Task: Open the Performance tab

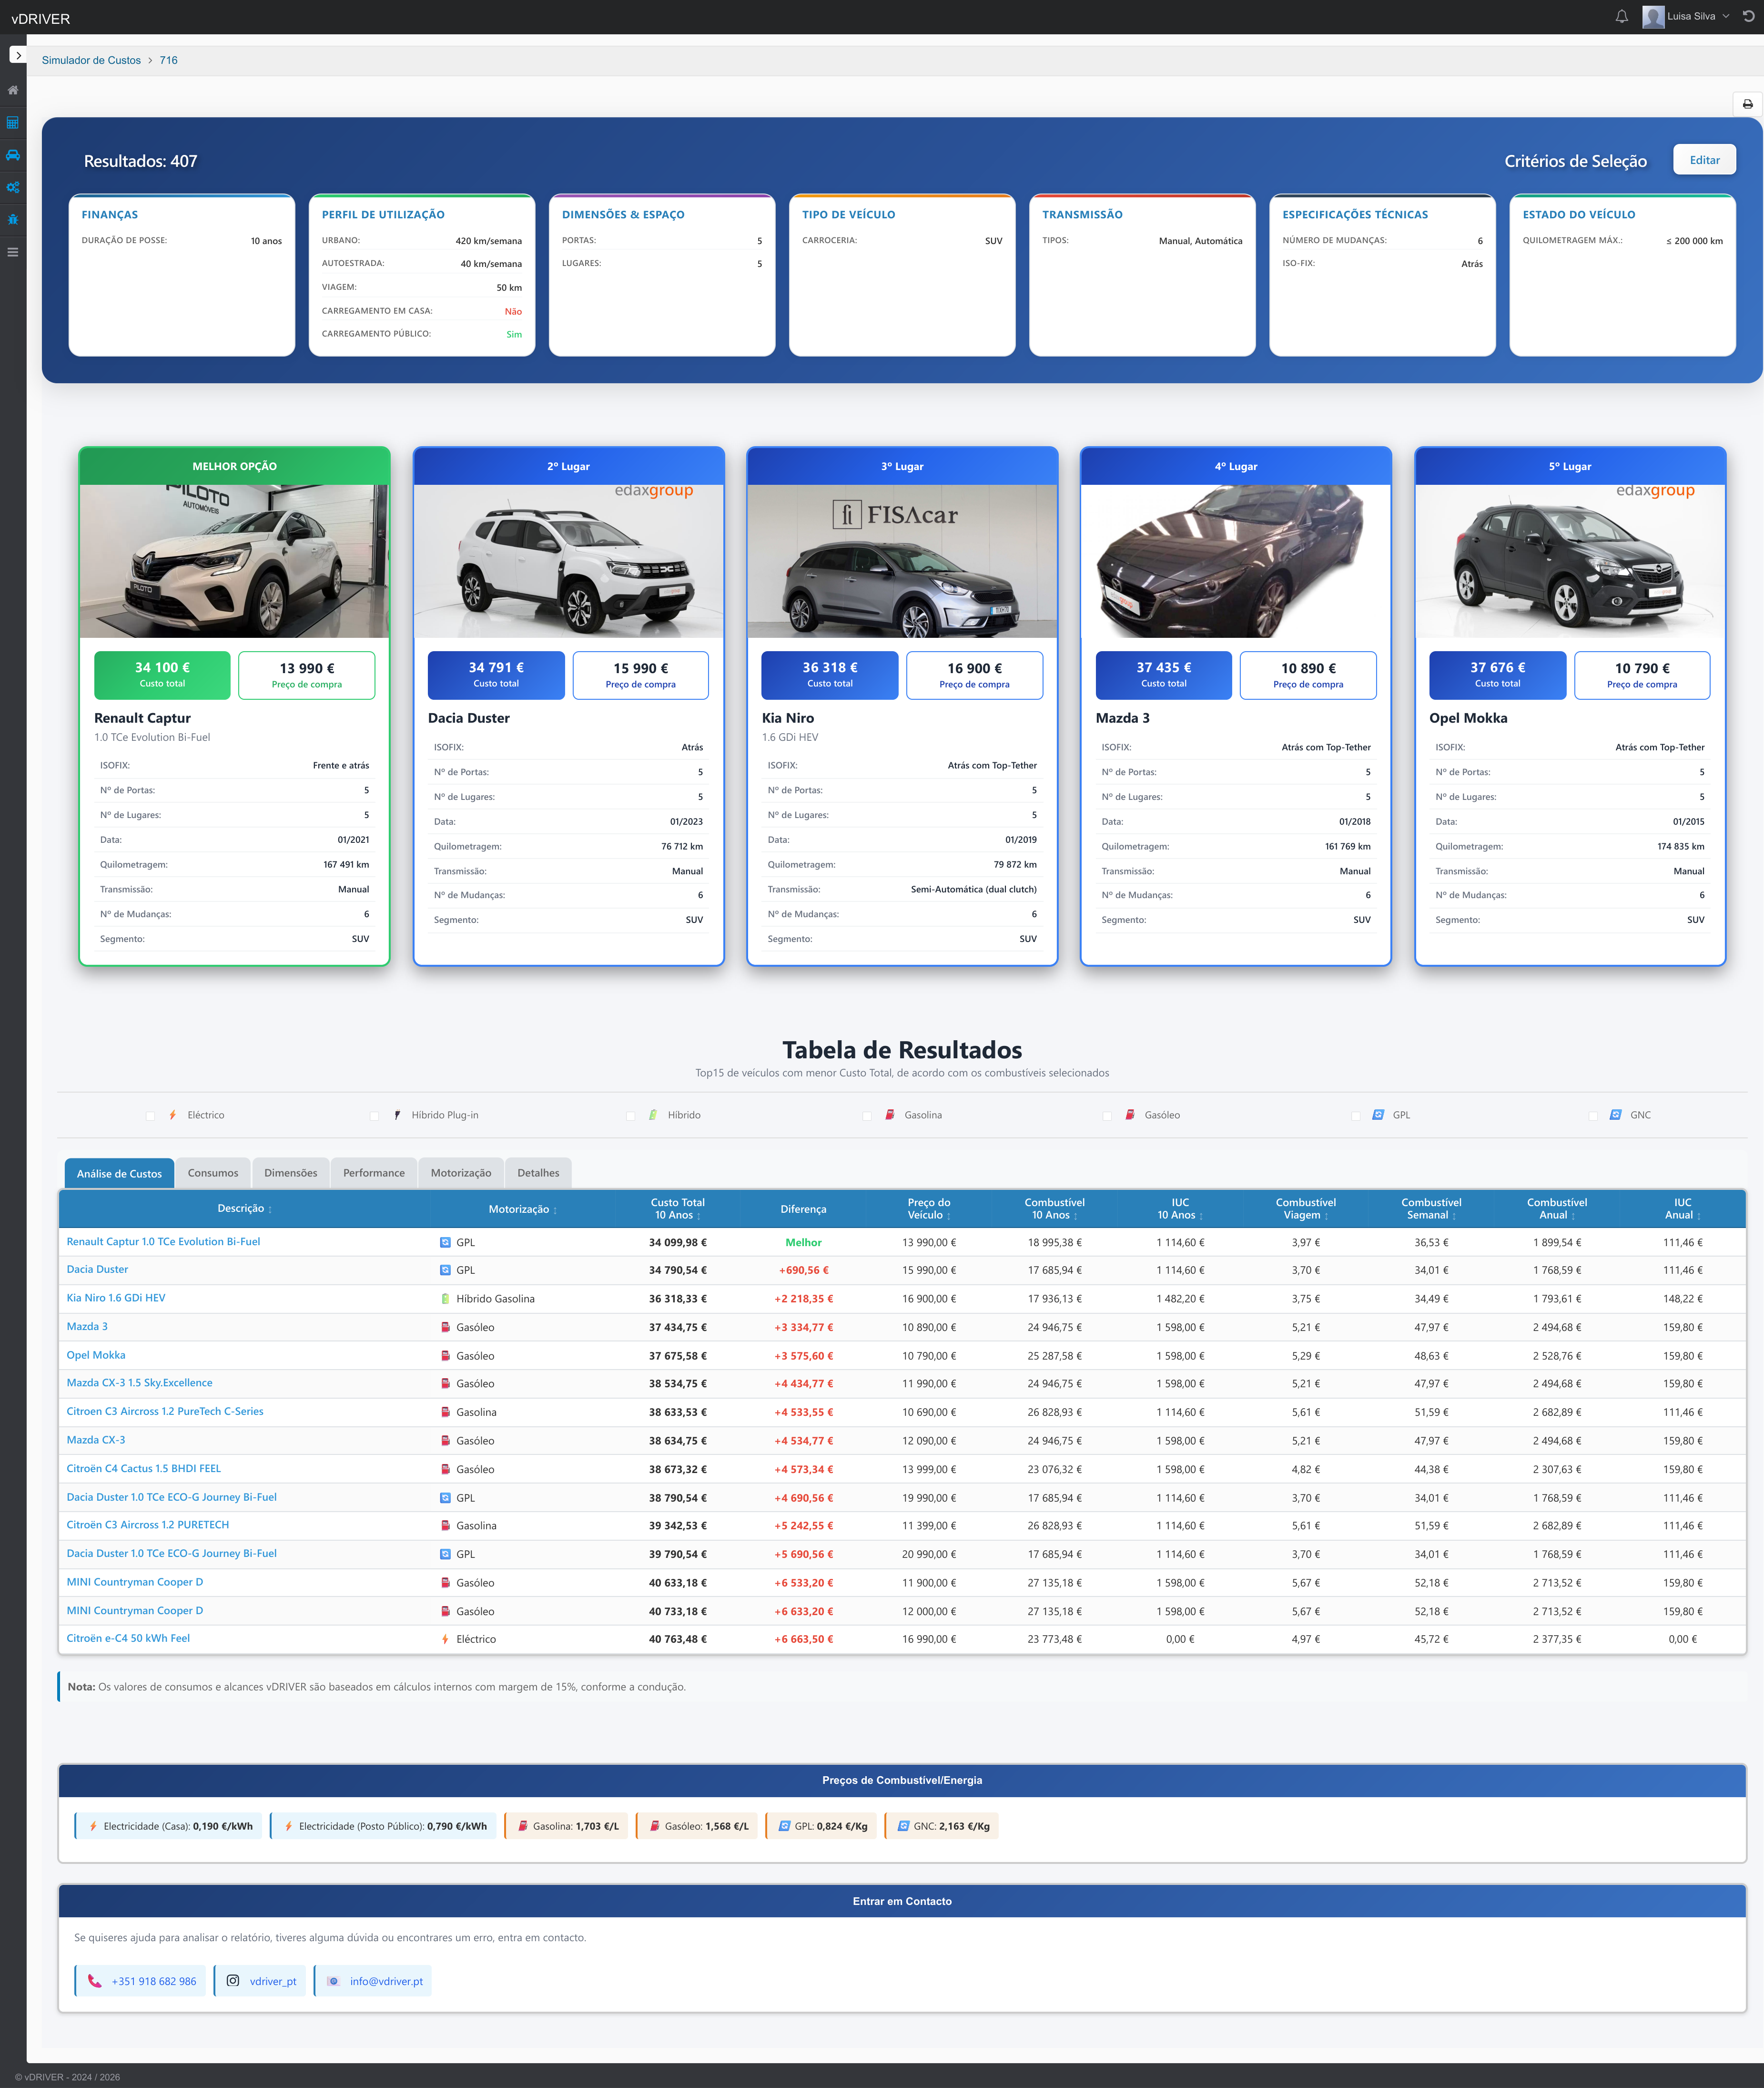Action: click(x=373, y=1173)
